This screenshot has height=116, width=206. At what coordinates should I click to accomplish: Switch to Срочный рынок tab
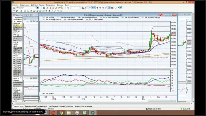42,106
